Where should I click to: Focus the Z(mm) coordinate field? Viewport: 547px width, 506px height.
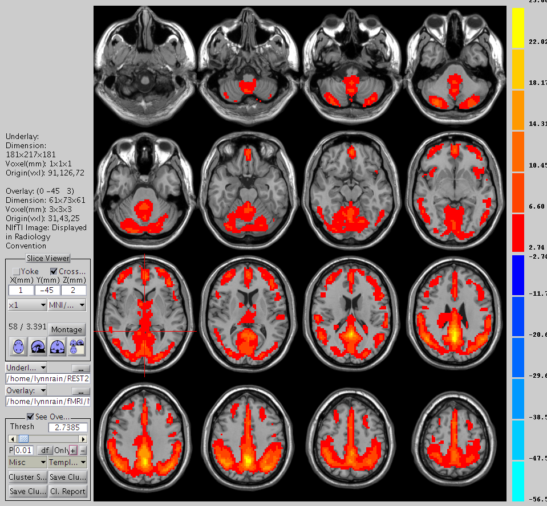click(x=73, y=290)
